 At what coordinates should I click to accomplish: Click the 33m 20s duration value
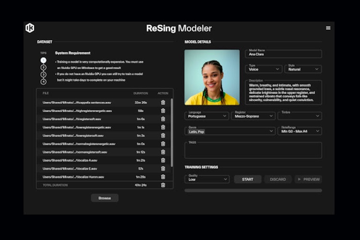click(x=141, y=102)
